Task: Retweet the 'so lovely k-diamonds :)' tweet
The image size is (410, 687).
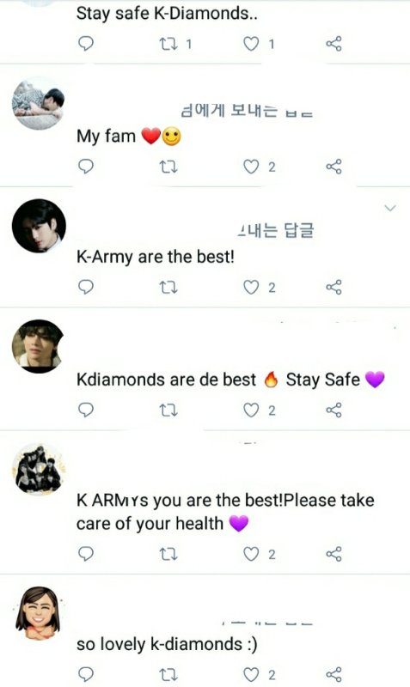Action: click(x=168, y=675)
